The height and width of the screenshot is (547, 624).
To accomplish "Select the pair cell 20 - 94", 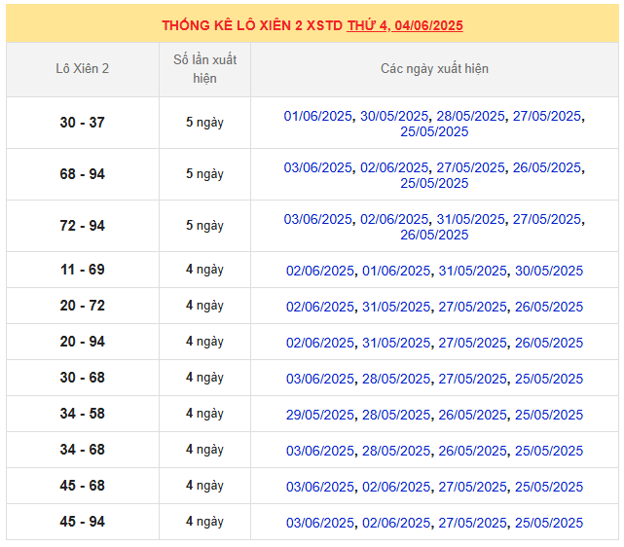I will (x=83, y=342).
